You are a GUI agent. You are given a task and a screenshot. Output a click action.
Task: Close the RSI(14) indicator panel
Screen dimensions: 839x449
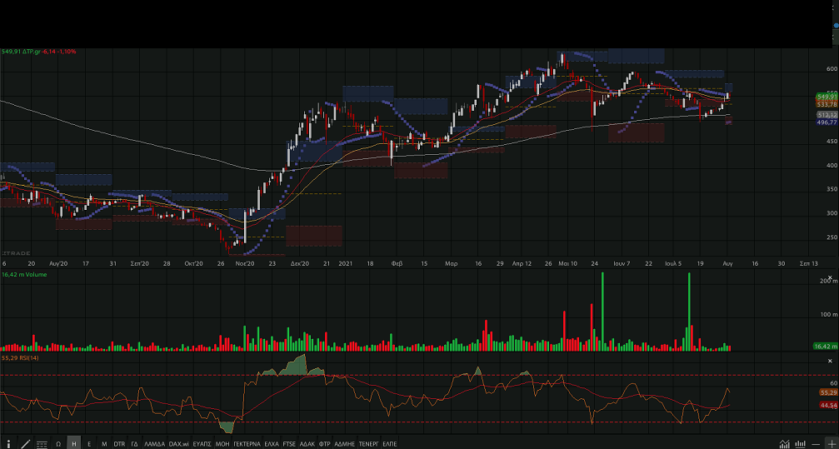pyautogui.click(x=832, y=360)
